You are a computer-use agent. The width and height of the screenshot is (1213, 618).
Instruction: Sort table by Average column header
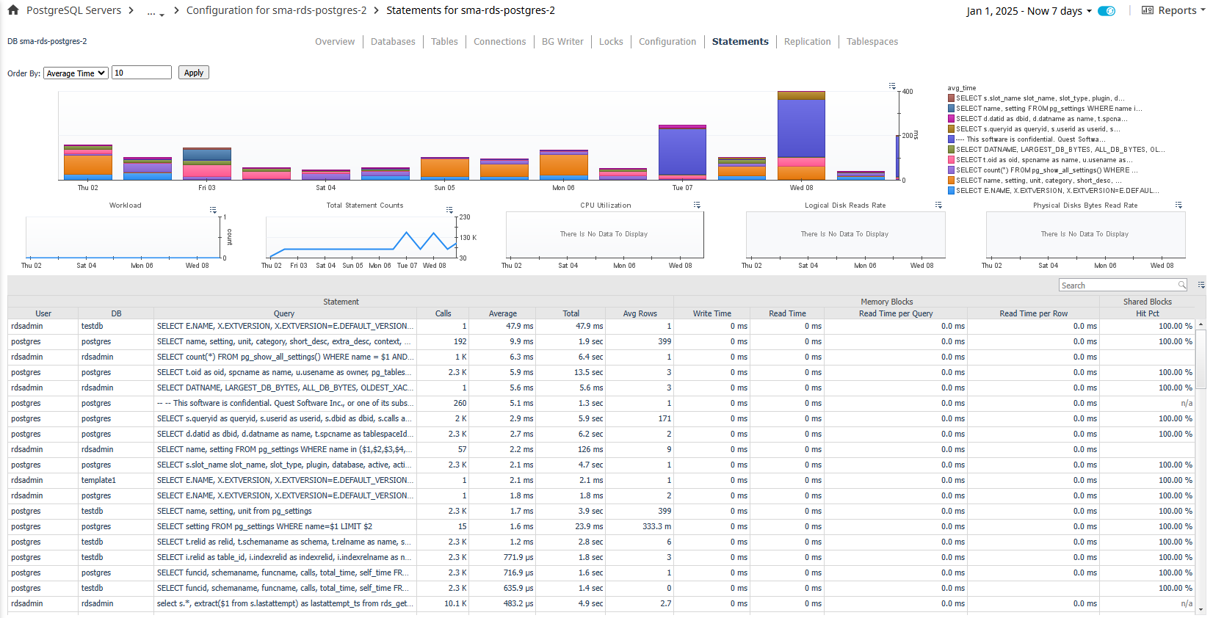point(503,313)
